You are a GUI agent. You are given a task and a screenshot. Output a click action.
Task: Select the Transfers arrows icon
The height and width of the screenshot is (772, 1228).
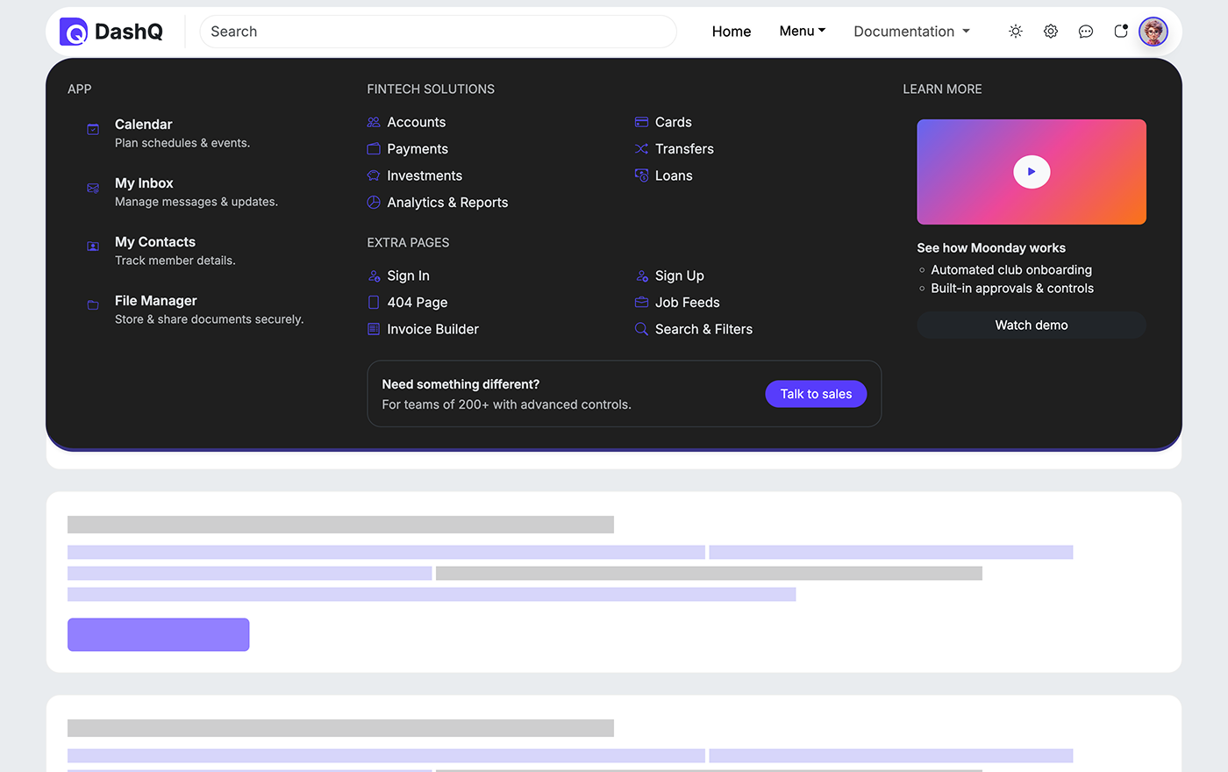641,149
